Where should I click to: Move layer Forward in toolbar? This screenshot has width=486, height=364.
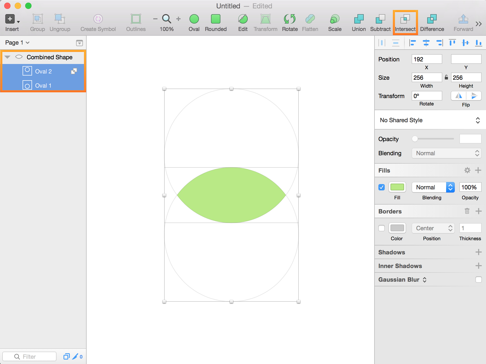pos(463,19)
